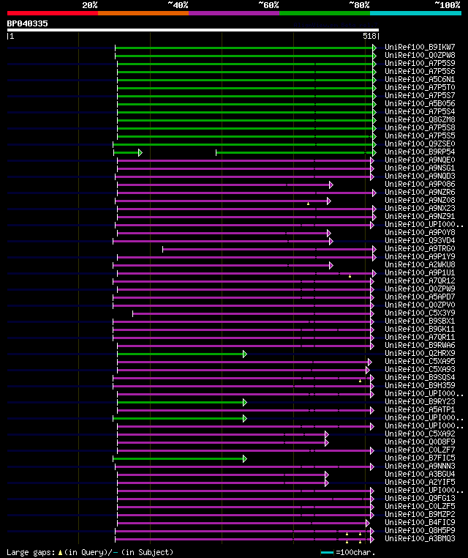Click the UniRef100_A7P5T0 label
The width and height of the screenshot is (468, 558).
[420, 87]
